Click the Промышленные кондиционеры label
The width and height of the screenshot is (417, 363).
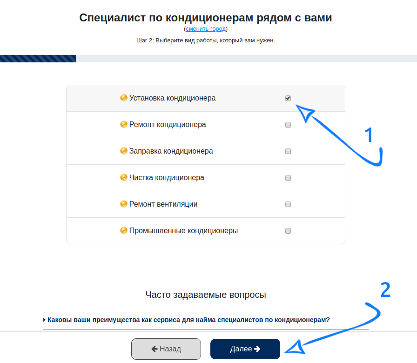coord(183,231)
